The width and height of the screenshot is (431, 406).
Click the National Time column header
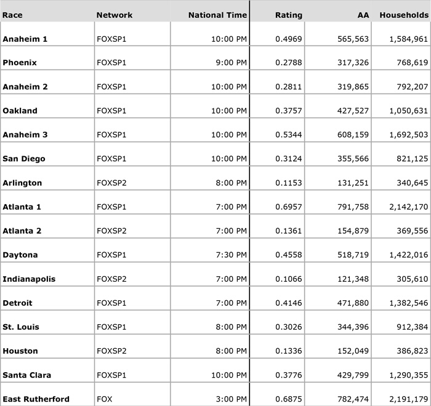(217, 15)
